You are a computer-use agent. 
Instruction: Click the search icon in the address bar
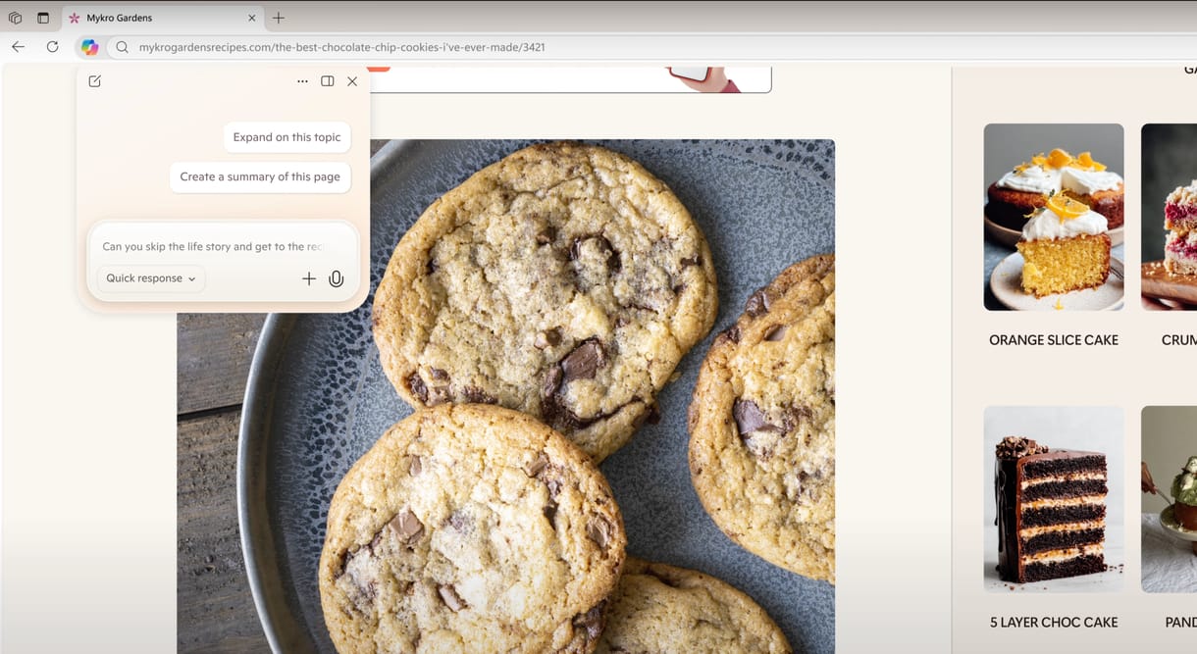(122, 47)
